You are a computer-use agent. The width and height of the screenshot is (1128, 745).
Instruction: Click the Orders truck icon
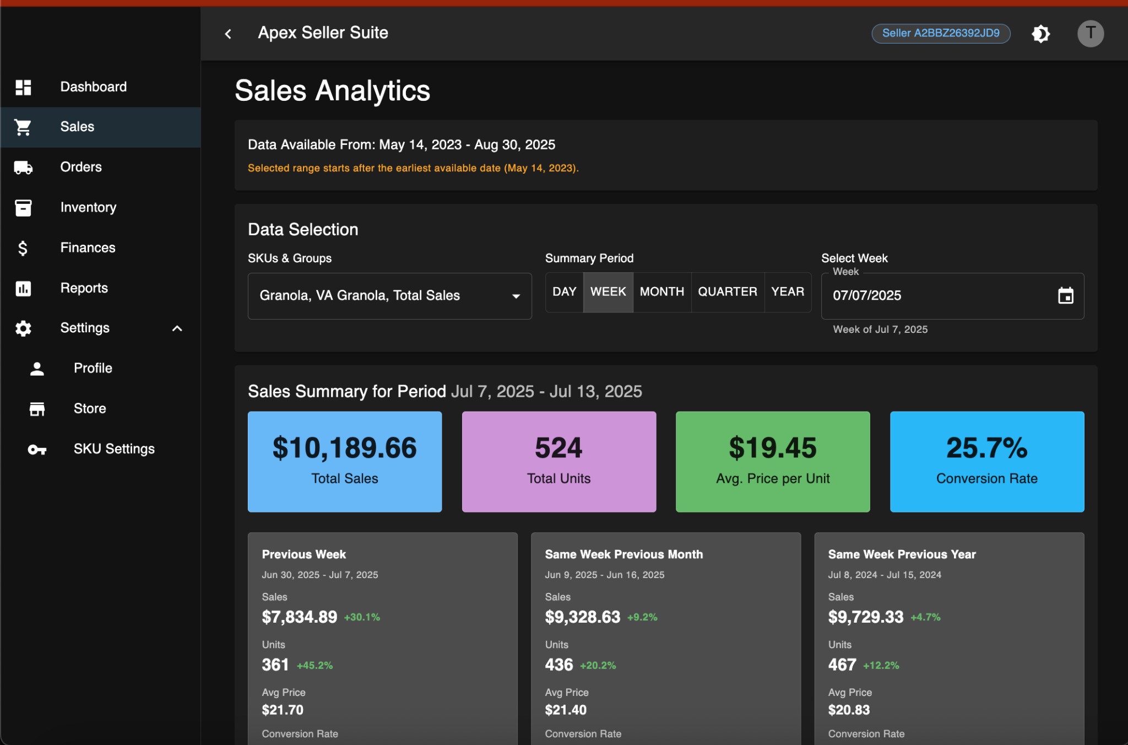click(23, 168)
